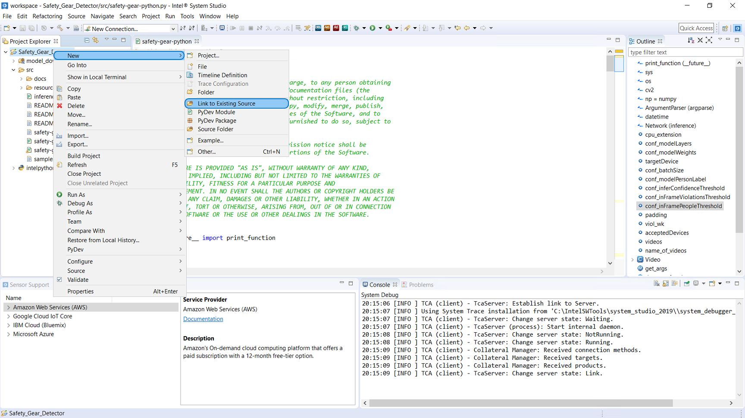Expand the Amazon Web Services (AWS) row
This screenshot has height=418, width=745.
8,307
